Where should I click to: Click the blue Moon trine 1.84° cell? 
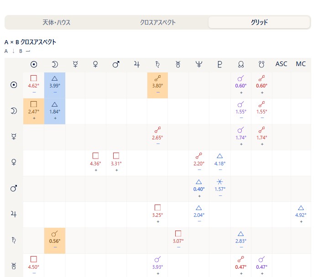(55, 111)
